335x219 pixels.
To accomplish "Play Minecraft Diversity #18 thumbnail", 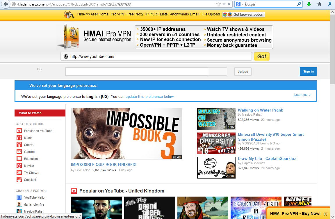I will coord(216,143).
